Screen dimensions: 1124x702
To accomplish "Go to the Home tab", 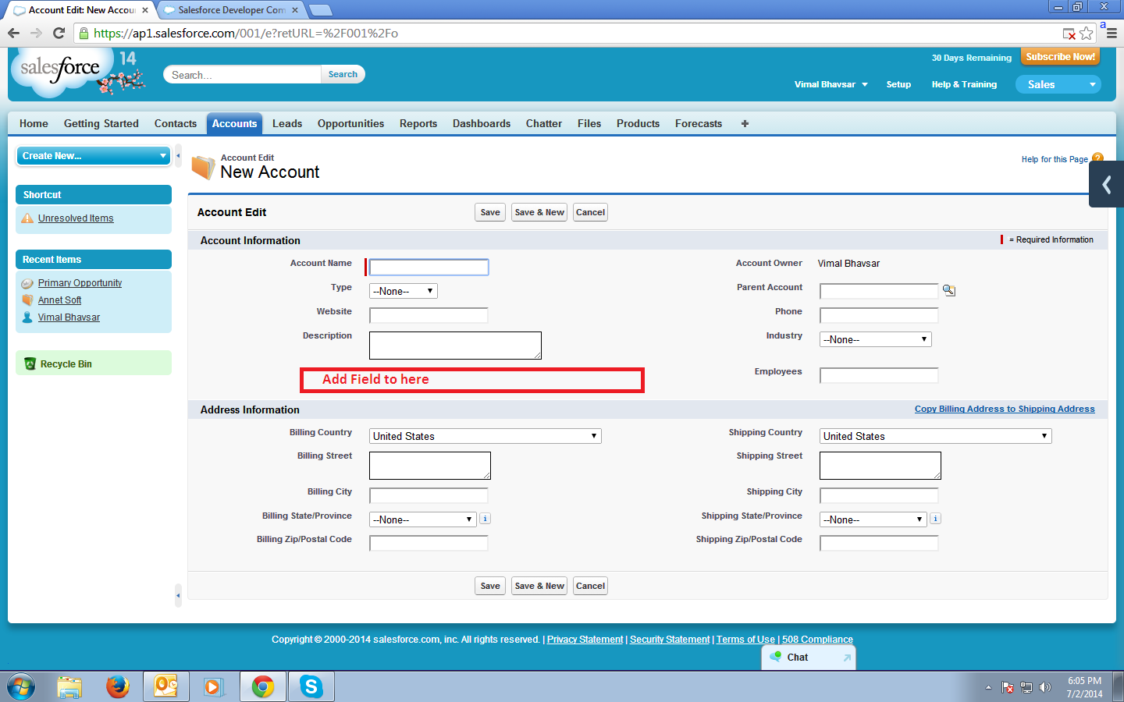I will (x=34, y=123).
